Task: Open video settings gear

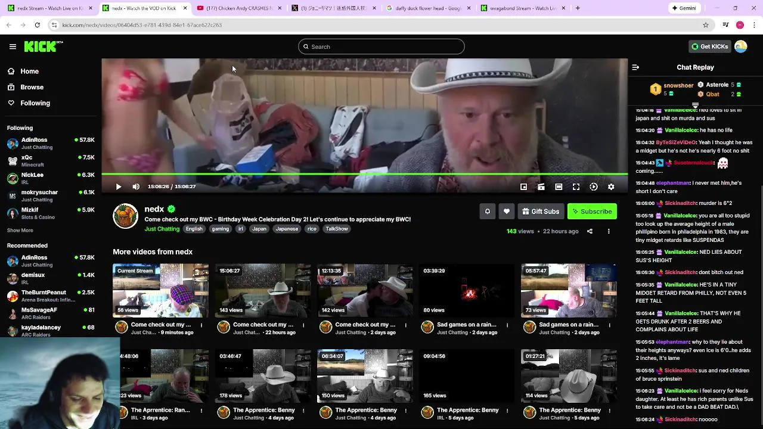Action: coord(611,186)
